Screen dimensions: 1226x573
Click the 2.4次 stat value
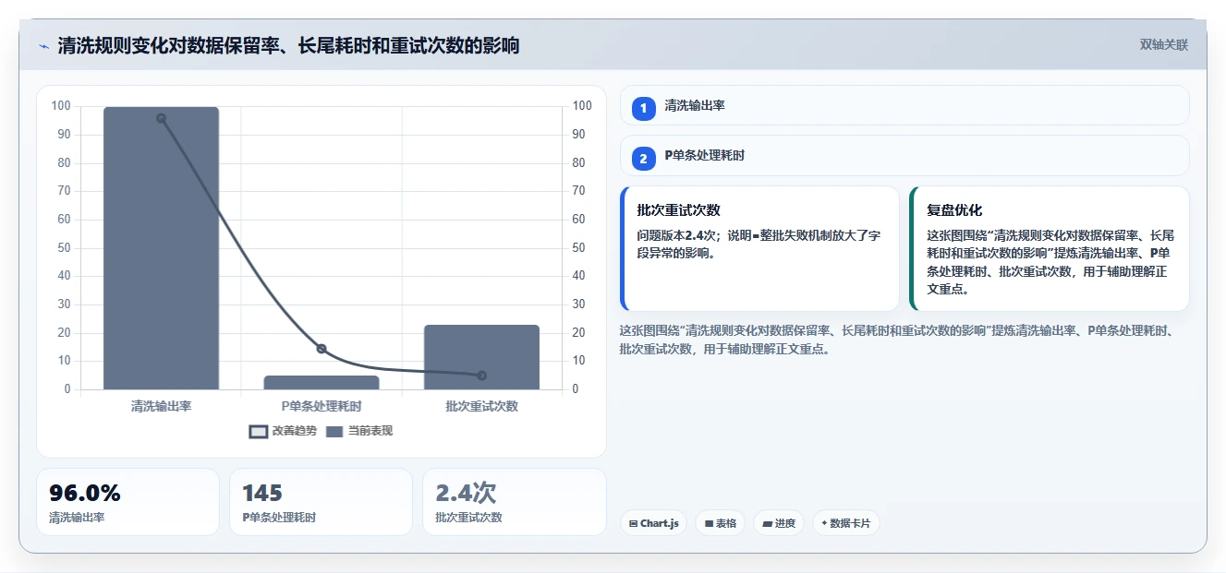[466, 493]
